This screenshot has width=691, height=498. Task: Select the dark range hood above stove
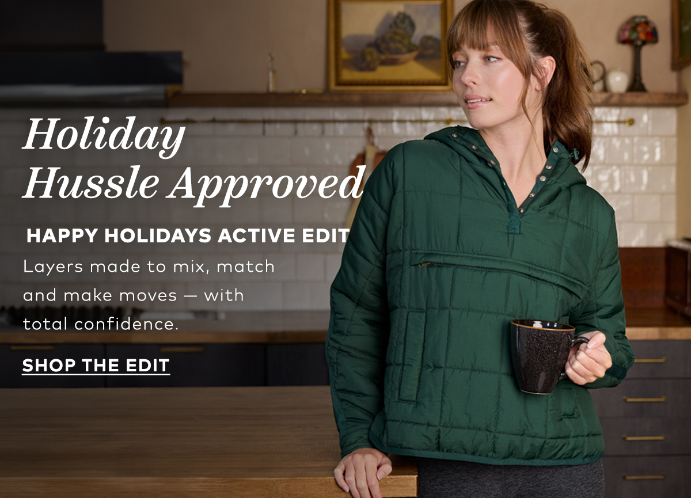pyautogui.click(x=91, y=52)
